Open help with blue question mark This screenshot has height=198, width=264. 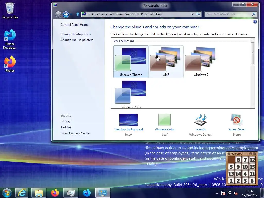point(255,22)
